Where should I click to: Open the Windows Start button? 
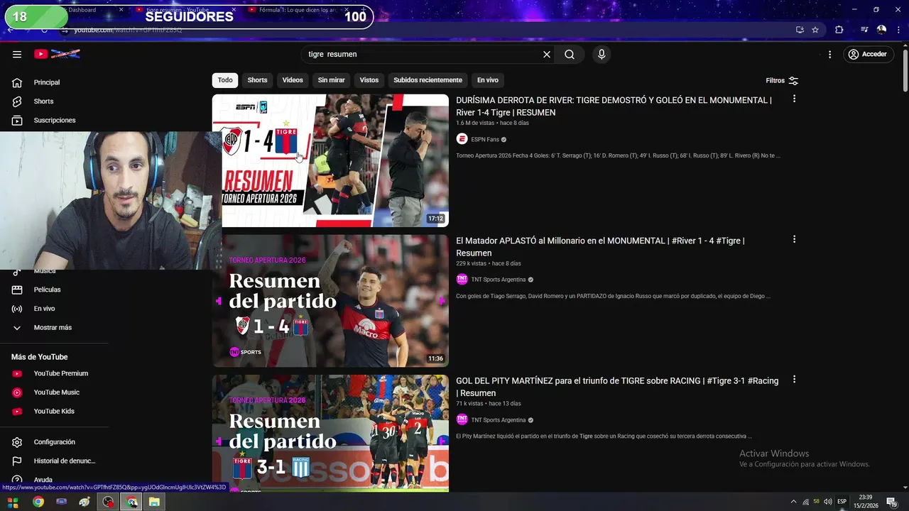pos(13,502)
